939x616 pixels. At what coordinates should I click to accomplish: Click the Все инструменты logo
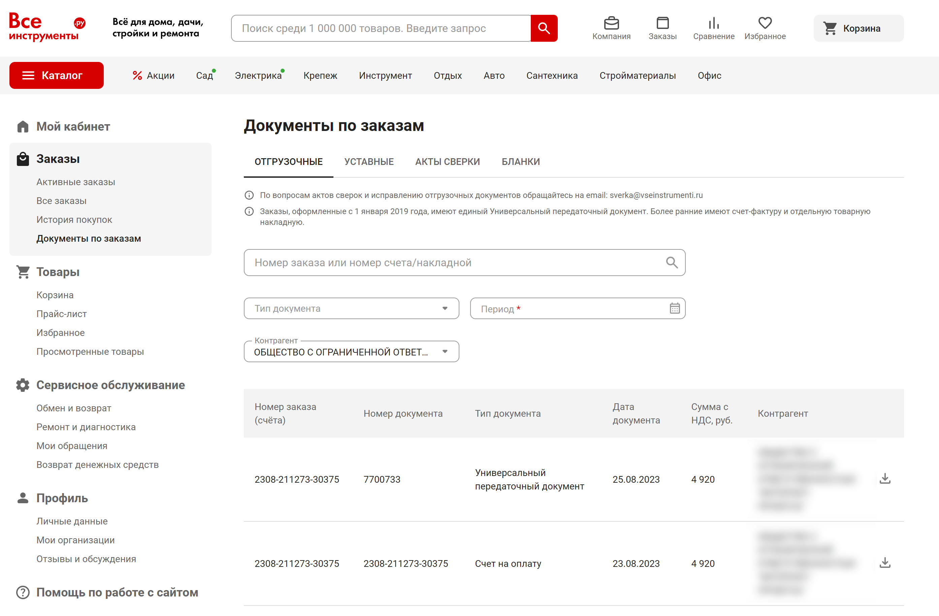click(47, 27)
